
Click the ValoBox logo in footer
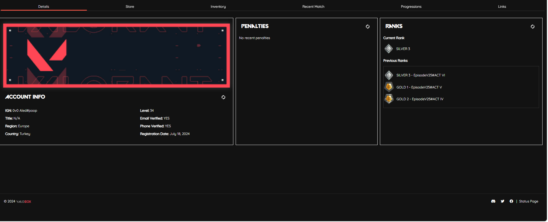coord(24,202)
